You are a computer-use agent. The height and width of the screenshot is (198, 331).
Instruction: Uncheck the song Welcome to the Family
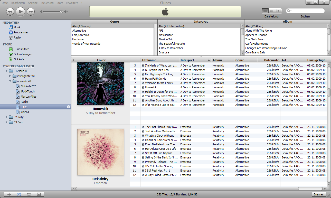[143, 83]
